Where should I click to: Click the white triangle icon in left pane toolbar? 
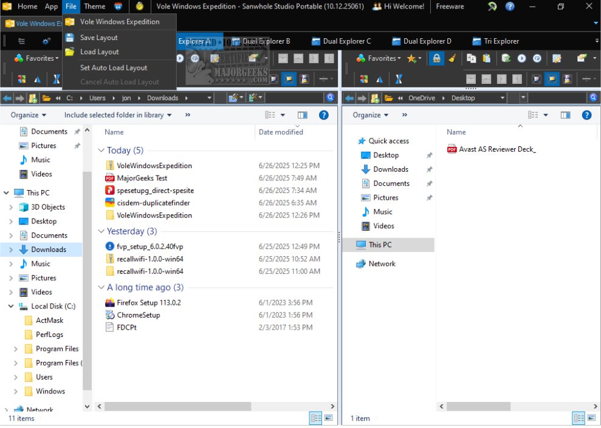click(x=38, y=80)
